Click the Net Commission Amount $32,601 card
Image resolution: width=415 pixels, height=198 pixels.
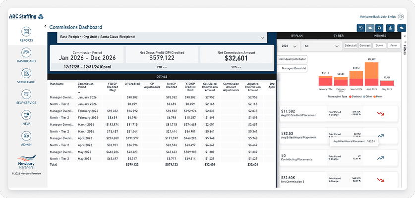pos(237,55)
